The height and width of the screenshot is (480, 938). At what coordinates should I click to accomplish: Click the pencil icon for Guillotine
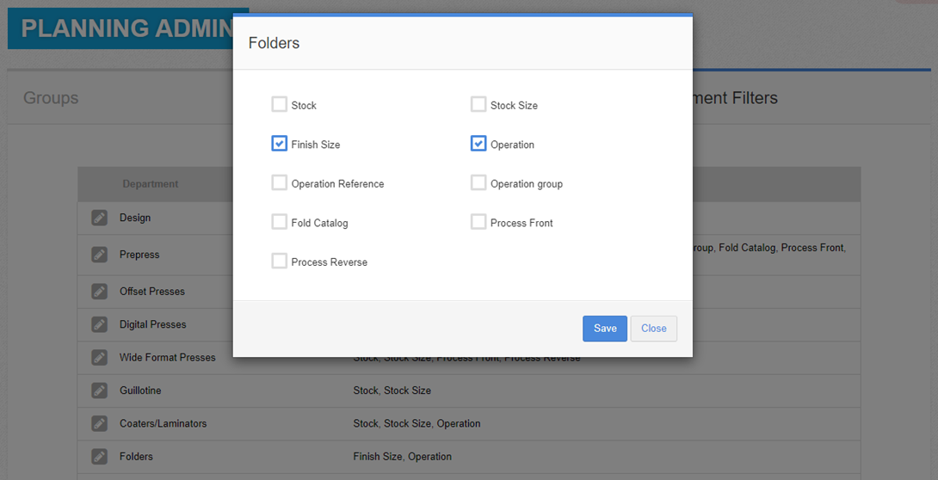click(100, 391)
